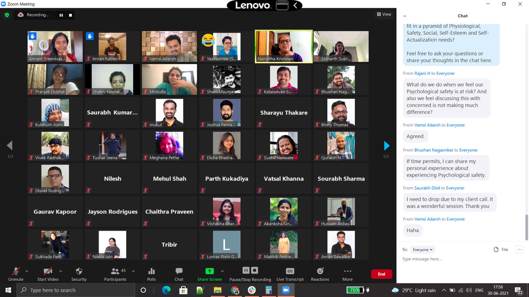Click the green Share Screen icon
Screen dimensions: 529x297
coord(210,271)
